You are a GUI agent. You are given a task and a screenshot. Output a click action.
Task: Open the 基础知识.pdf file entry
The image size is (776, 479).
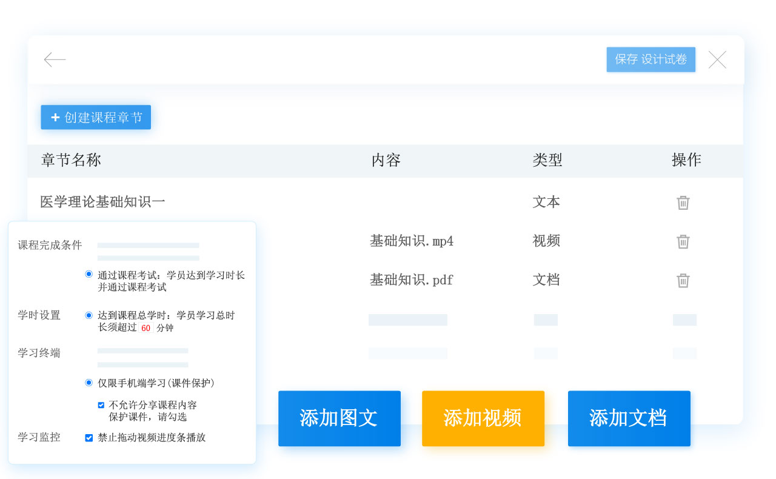pos(412,280)
